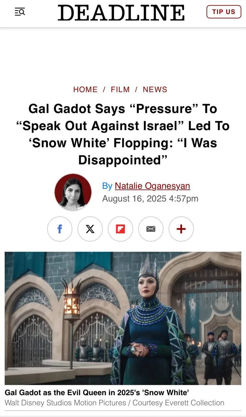This screenshot has width=246, height=417.
Task: Share article via email envelope icon
Action: (x=151, y=229)
